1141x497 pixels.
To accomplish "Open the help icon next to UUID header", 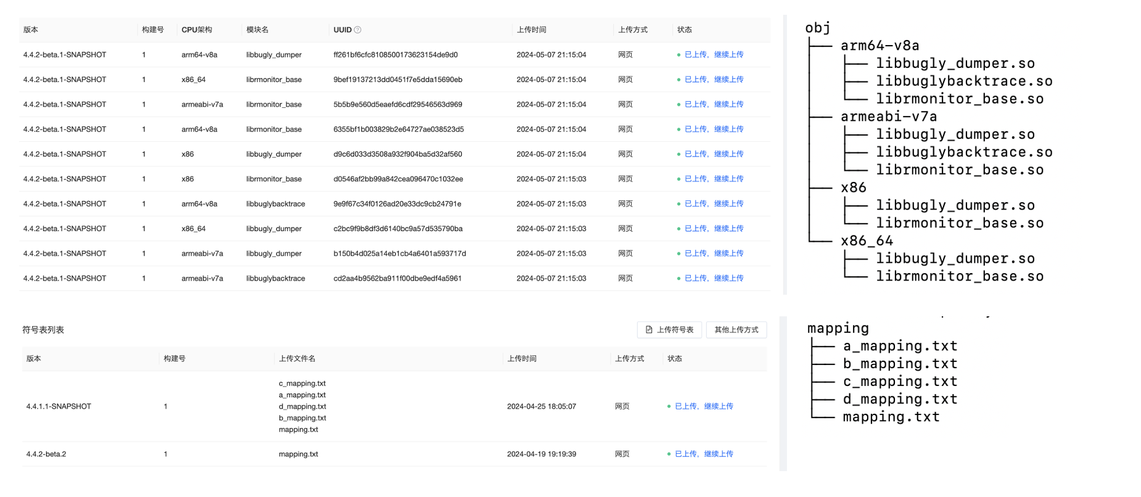I will click(358, 30).
